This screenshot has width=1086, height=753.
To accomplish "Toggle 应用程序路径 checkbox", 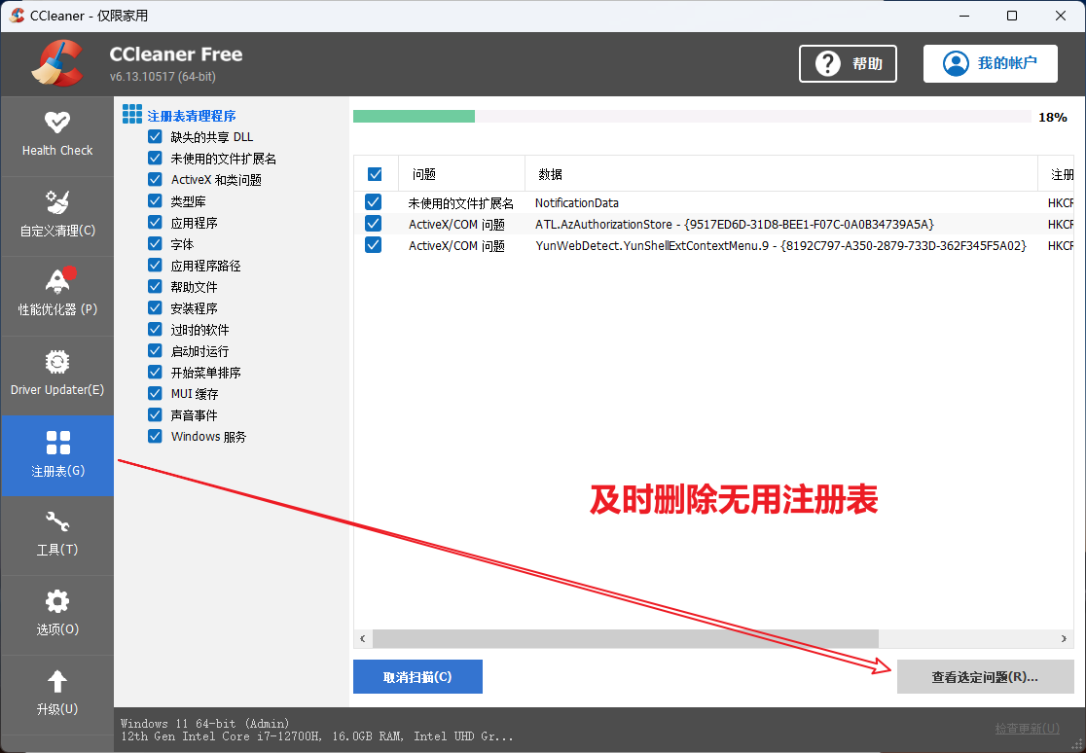I will (x=155, y=266).
